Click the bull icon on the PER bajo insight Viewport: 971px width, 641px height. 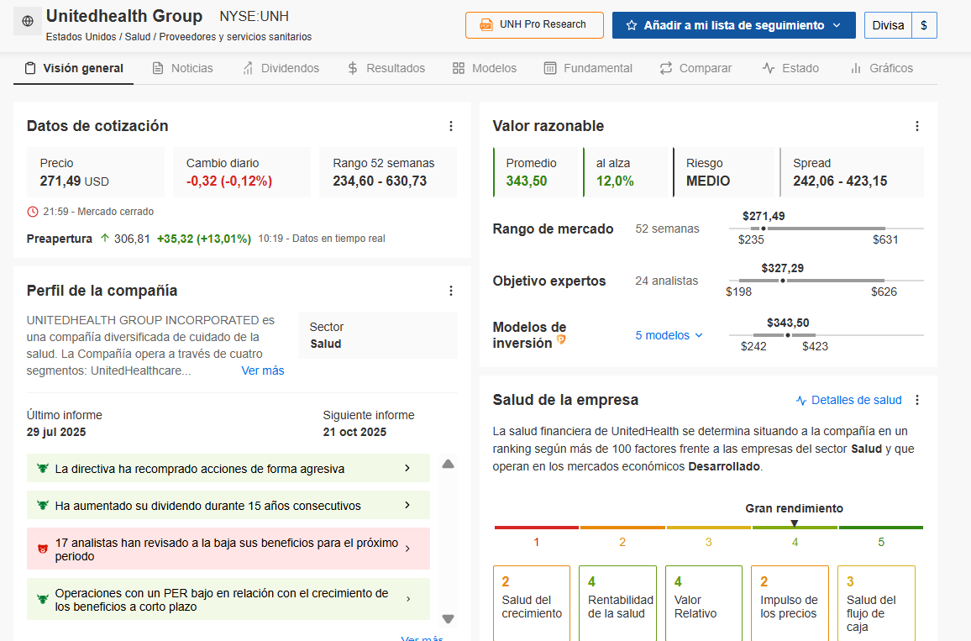[x=43, y=600]
